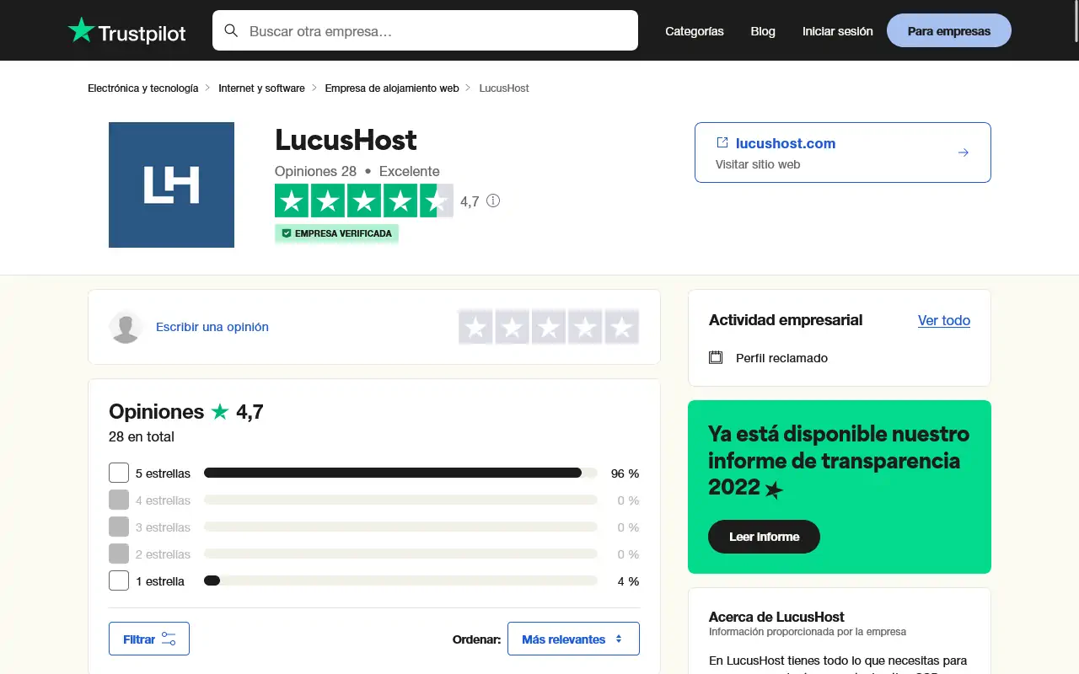Click the Leer informe button
The image size is (1079, 674).
pos(764,537)
